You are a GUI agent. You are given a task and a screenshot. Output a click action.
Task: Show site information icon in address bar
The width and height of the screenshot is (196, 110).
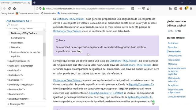pos(37,9)
